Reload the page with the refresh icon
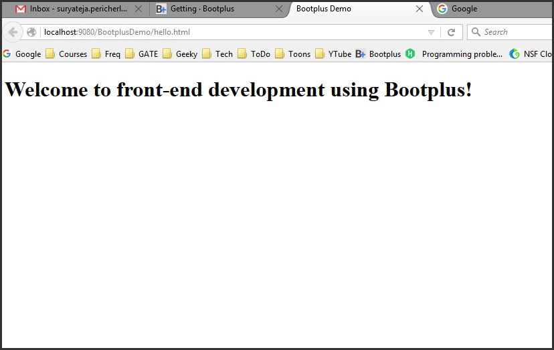The height and width of the screenshot is (350, 554). [x=451, y=32]
